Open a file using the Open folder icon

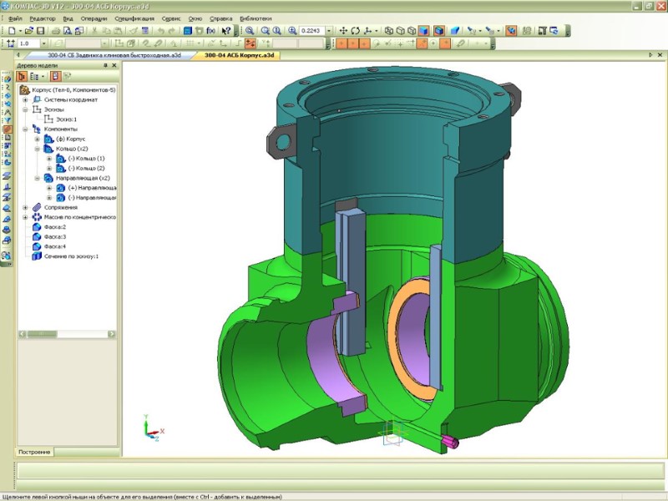[29, 31]
